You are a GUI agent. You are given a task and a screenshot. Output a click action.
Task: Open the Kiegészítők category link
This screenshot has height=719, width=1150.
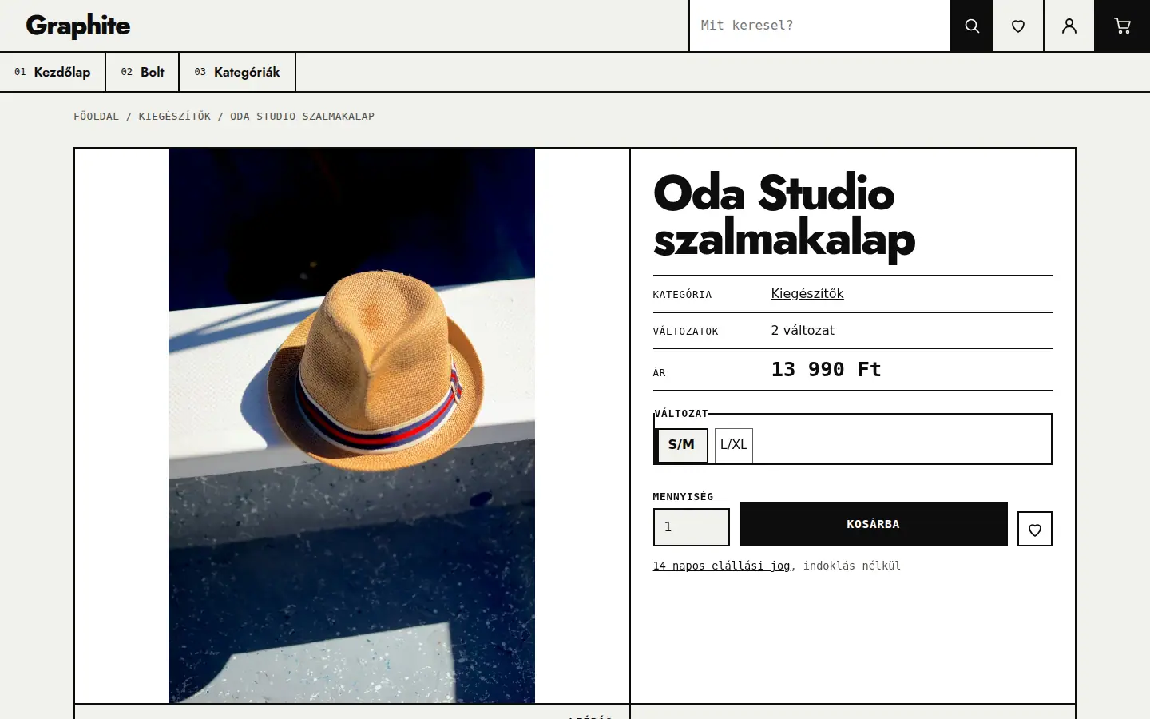click(807, 294)
